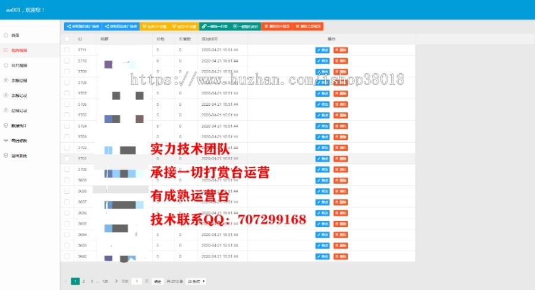Click the pencil edit button in row 3711

322,50
